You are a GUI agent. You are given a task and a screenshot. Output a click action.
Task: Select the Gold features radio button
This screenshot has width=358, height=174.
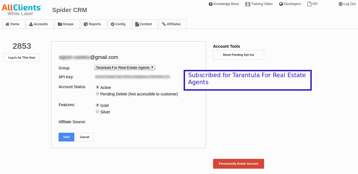pyautogui.click(x=98, y=105)
